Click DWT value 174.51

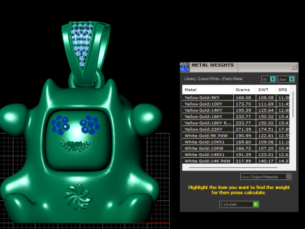point(266,129)
